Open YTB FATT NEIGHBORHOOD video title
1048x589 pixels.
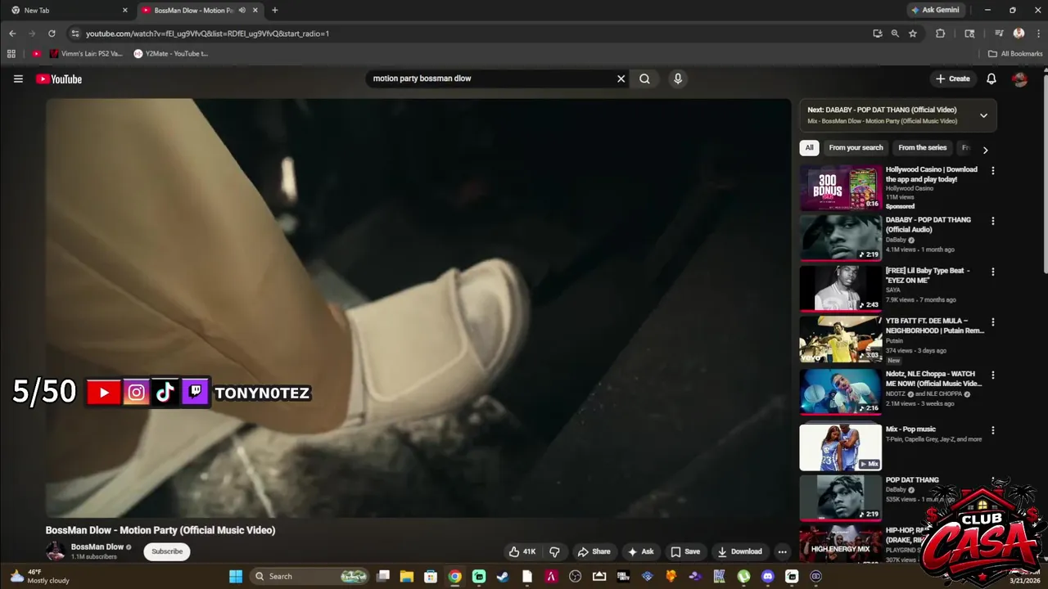935,326
